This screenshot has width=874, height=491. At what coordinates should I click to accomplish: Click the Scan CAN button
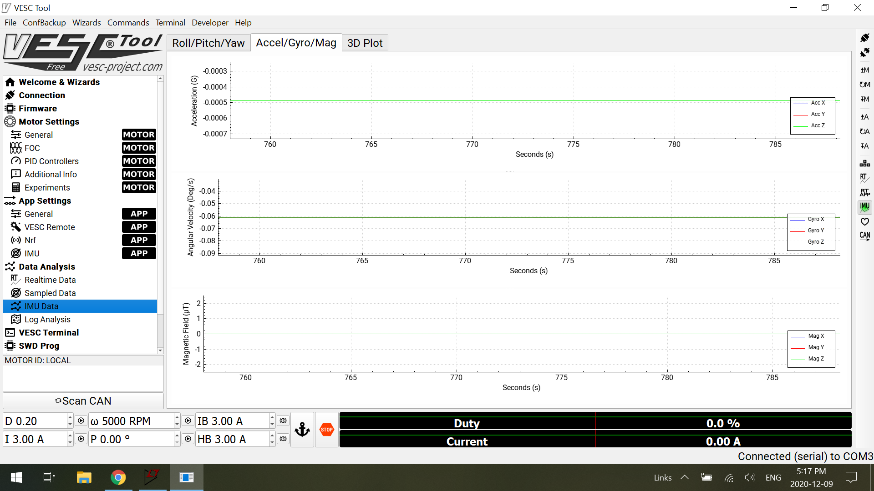[x=83, y=401]
